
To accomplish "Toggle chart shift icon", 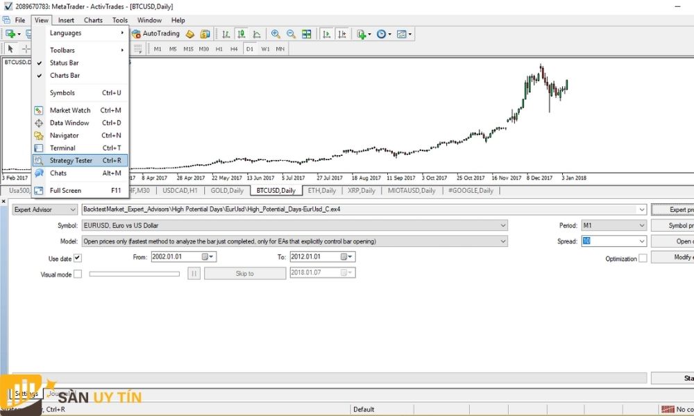I will click(342, 34).
